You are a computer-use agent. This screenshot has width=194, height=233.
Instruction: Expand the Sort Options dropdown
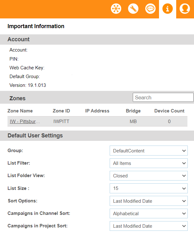coord(149,201)
